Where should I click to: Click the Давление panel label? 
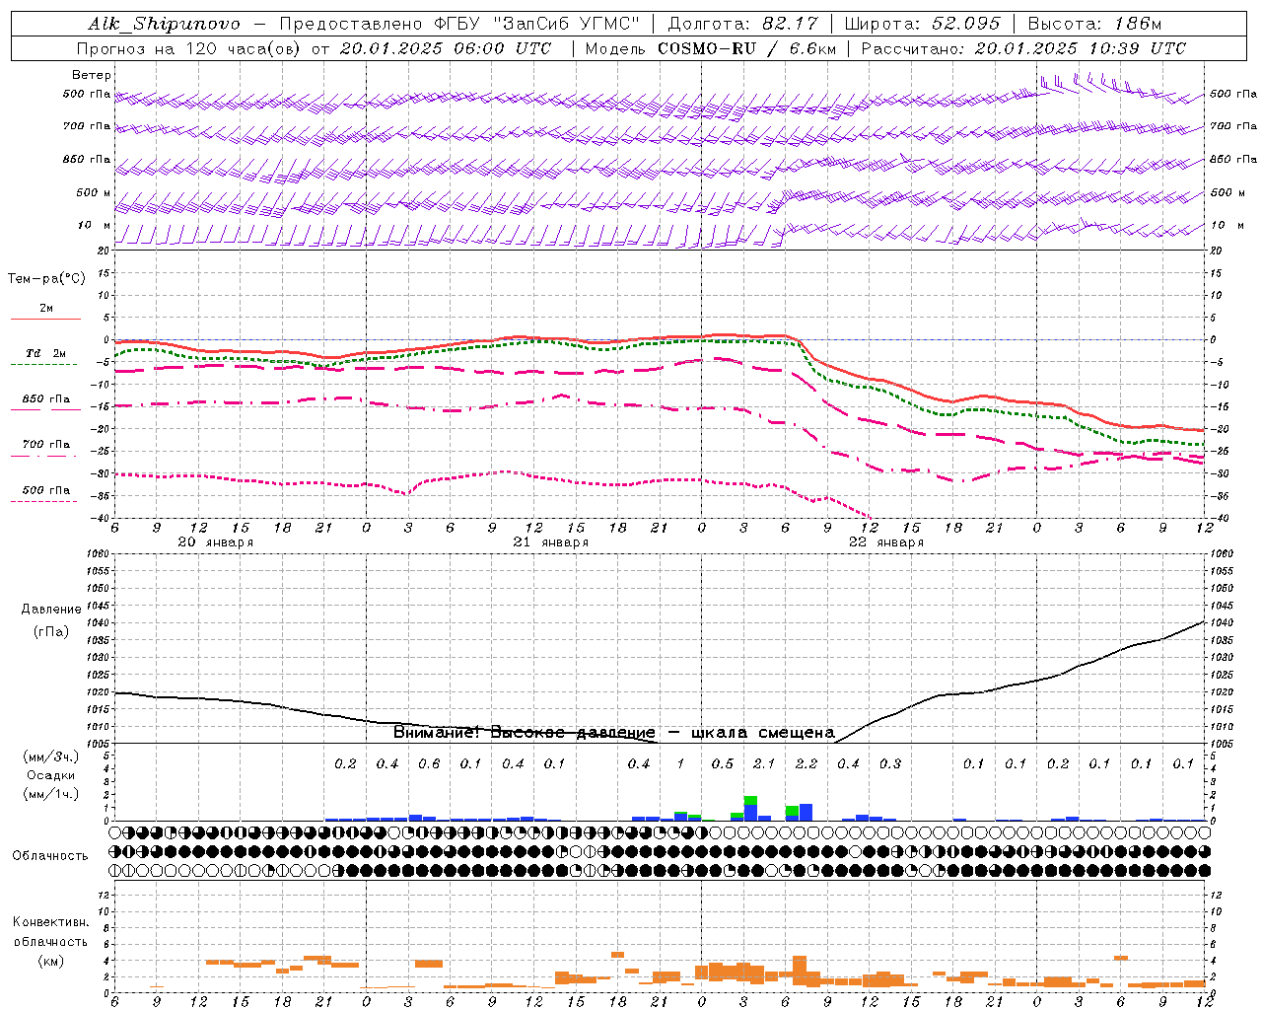(50, 610)
